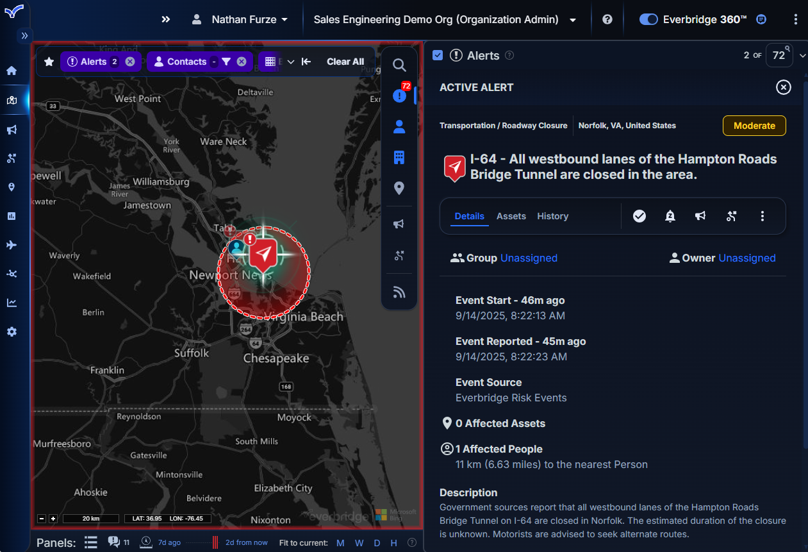Uncheck the Alerts panel checkbox
Image resolution: width=808 pixels, height=552 pixels.
coord(438,55)
